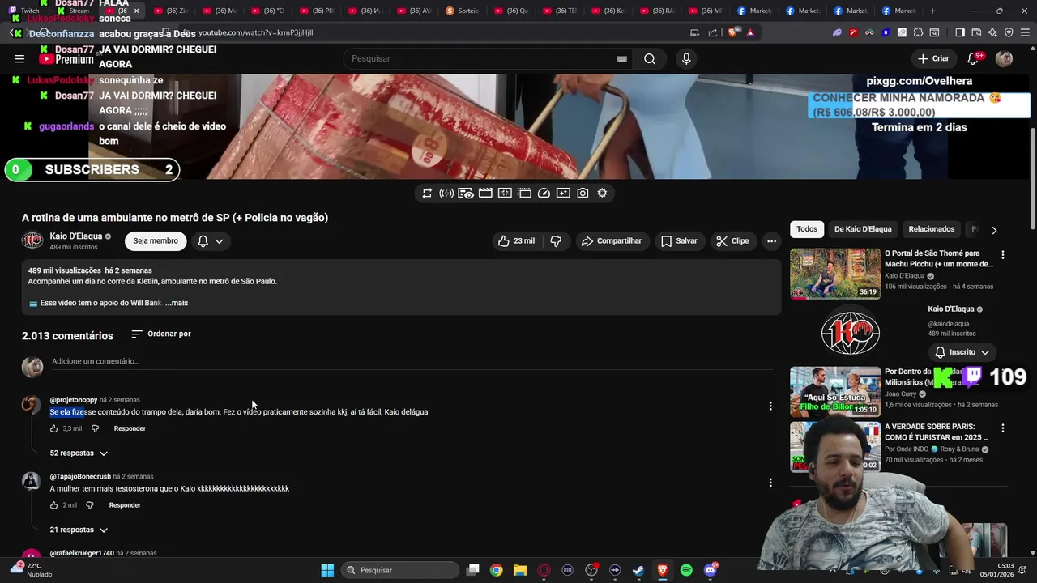Dislike the @TapajoBonecrush comment
1037x583 pixels.
click(x=90, y=505)
